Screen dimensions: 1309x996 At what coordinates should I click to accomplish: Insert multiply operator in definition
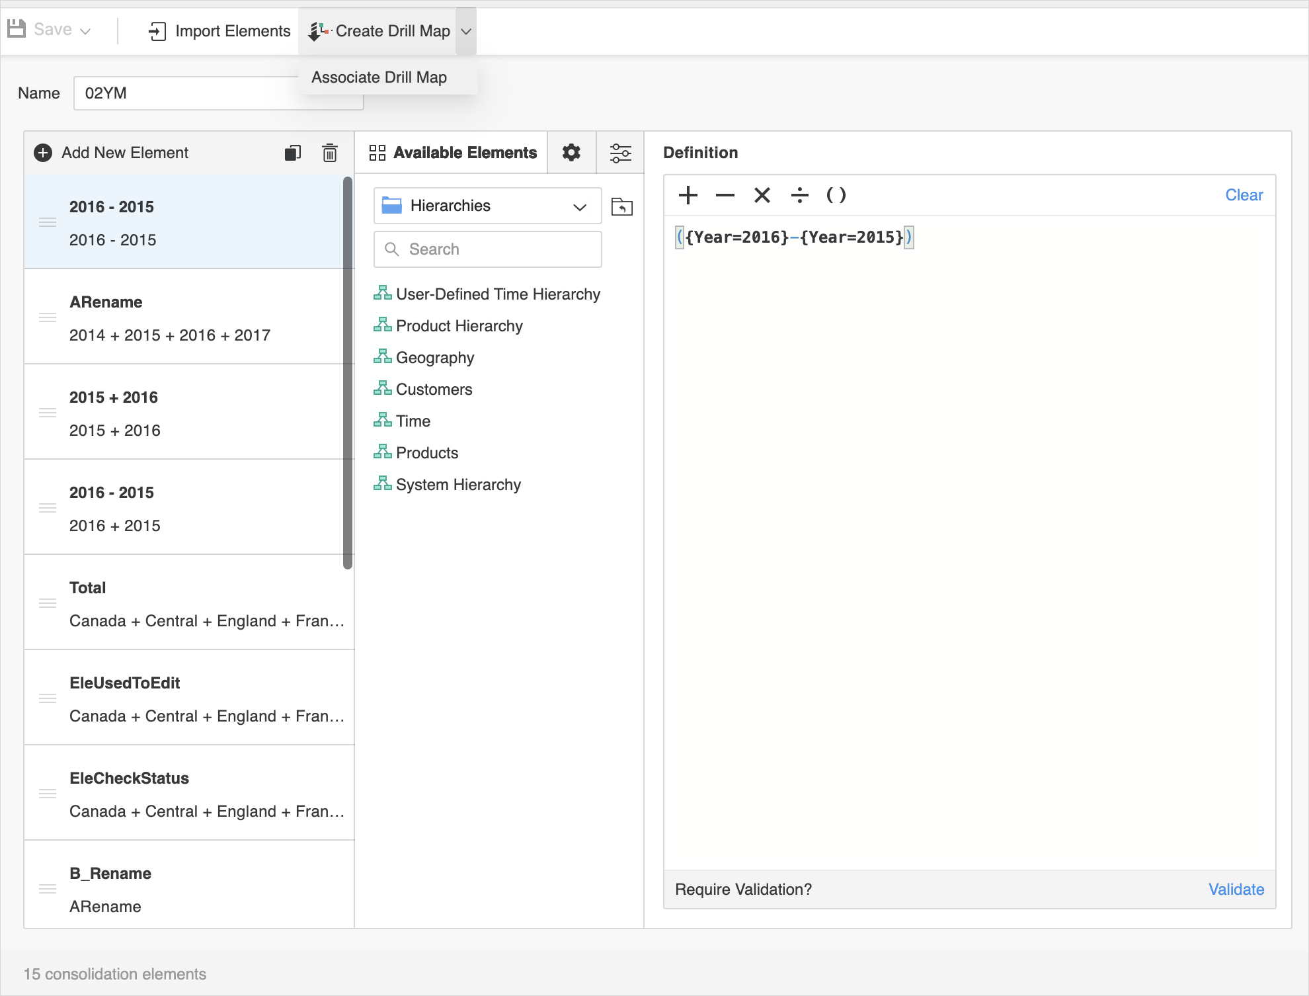[x=762, y=195]
